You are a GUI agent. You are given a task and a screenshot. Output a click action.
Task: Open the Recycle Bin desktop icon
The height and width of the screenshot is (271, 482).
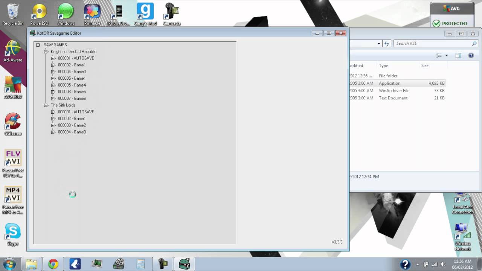(13, 15)
